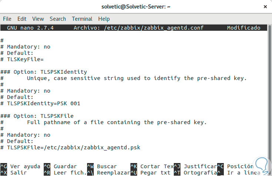Image resolution: width=272 pixels, height=176 pixels.
Task: Click the '^K Cortar Tex' shortcut
Action: coord(152,166)
